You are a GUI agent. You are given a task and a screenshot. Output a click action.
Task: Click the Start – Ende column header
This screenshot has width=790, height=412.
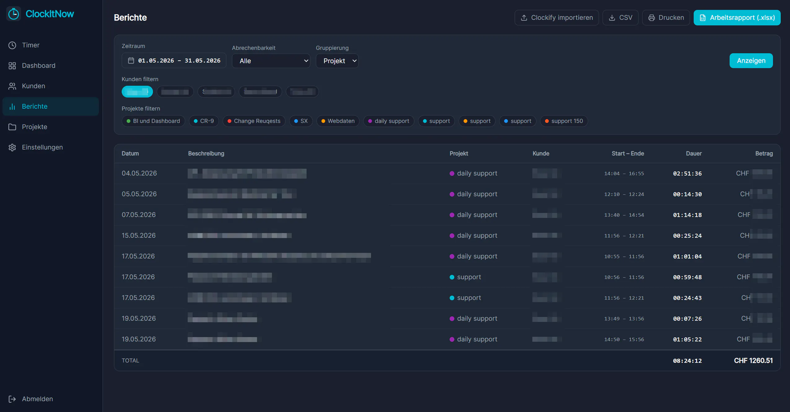click(x=628, y=154)
